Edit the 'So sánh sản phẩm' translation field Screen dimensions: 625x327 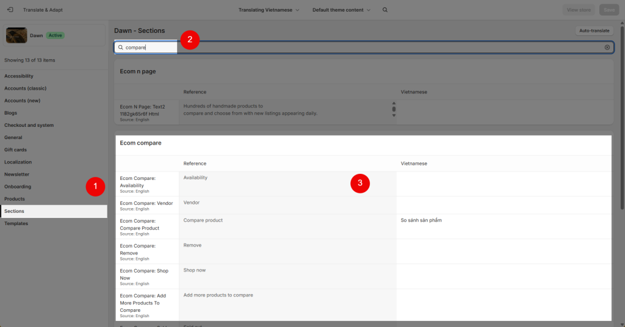(504, 226)
